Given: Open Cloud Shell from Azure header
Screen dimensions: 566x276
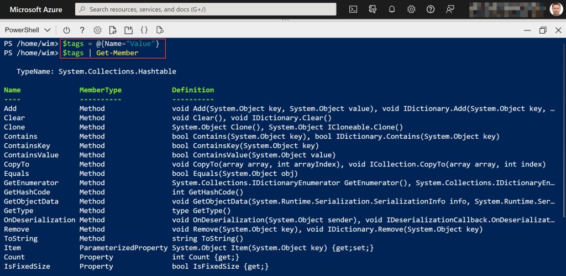Looking at the screenshot, I should point(353,9).
